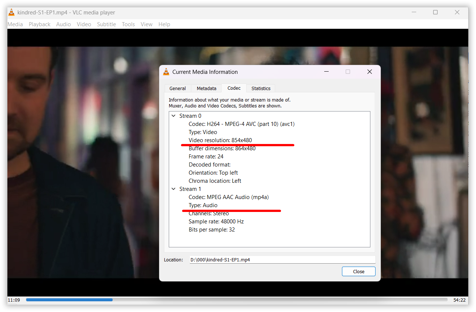This screenshot has width=476, height=312.
Task: Open the Video menu
Action: pyautogui.click(x=84, y=24)
